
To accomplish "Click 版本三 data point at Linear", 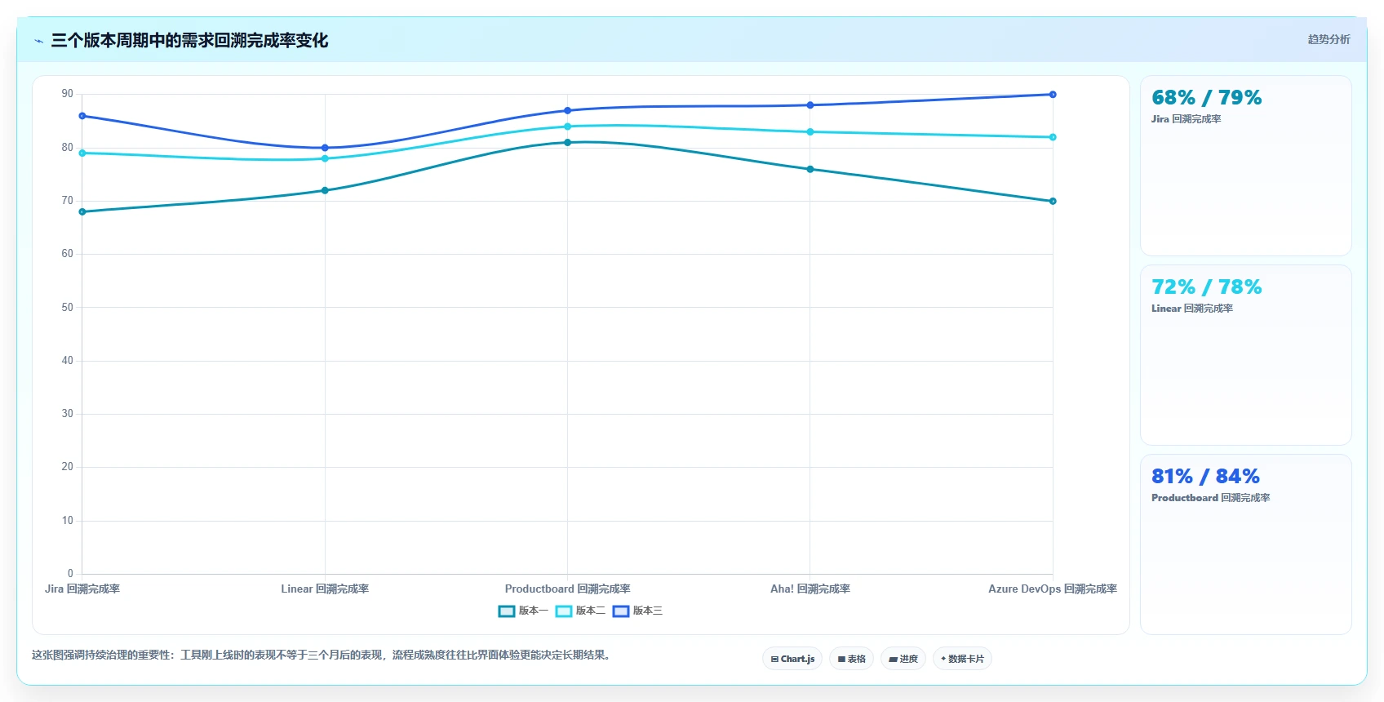I will [325, 148].
